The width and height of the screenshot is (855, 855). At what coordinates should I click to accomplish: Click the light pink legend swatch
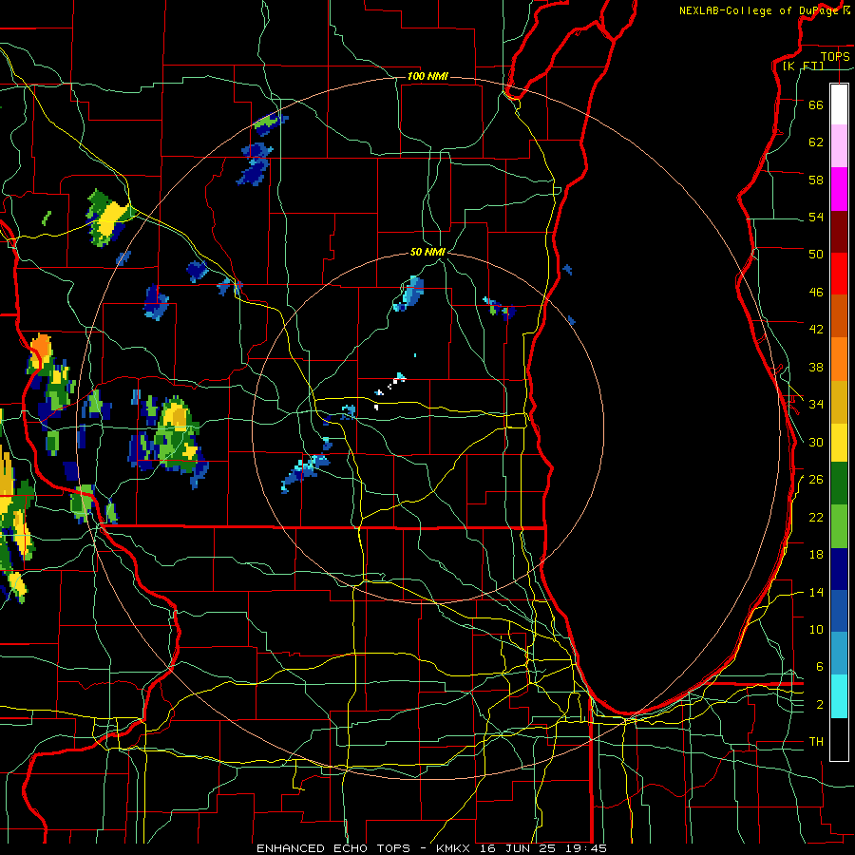(x=839, y=145)
